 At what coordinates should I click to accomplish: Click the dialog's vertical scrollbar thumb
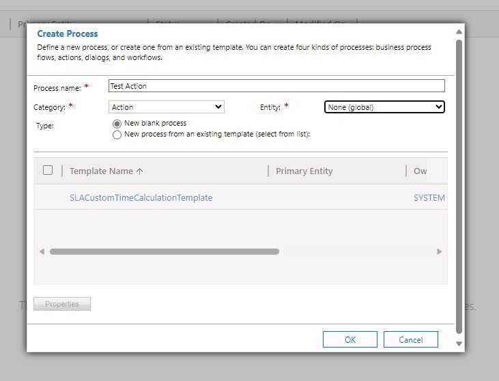point(459,184)
